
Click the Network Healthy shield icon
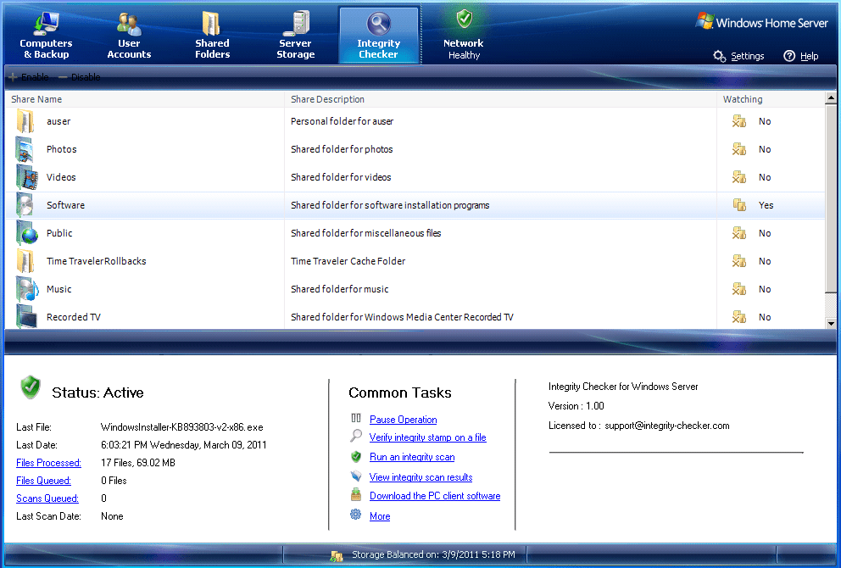pos(463,24)
